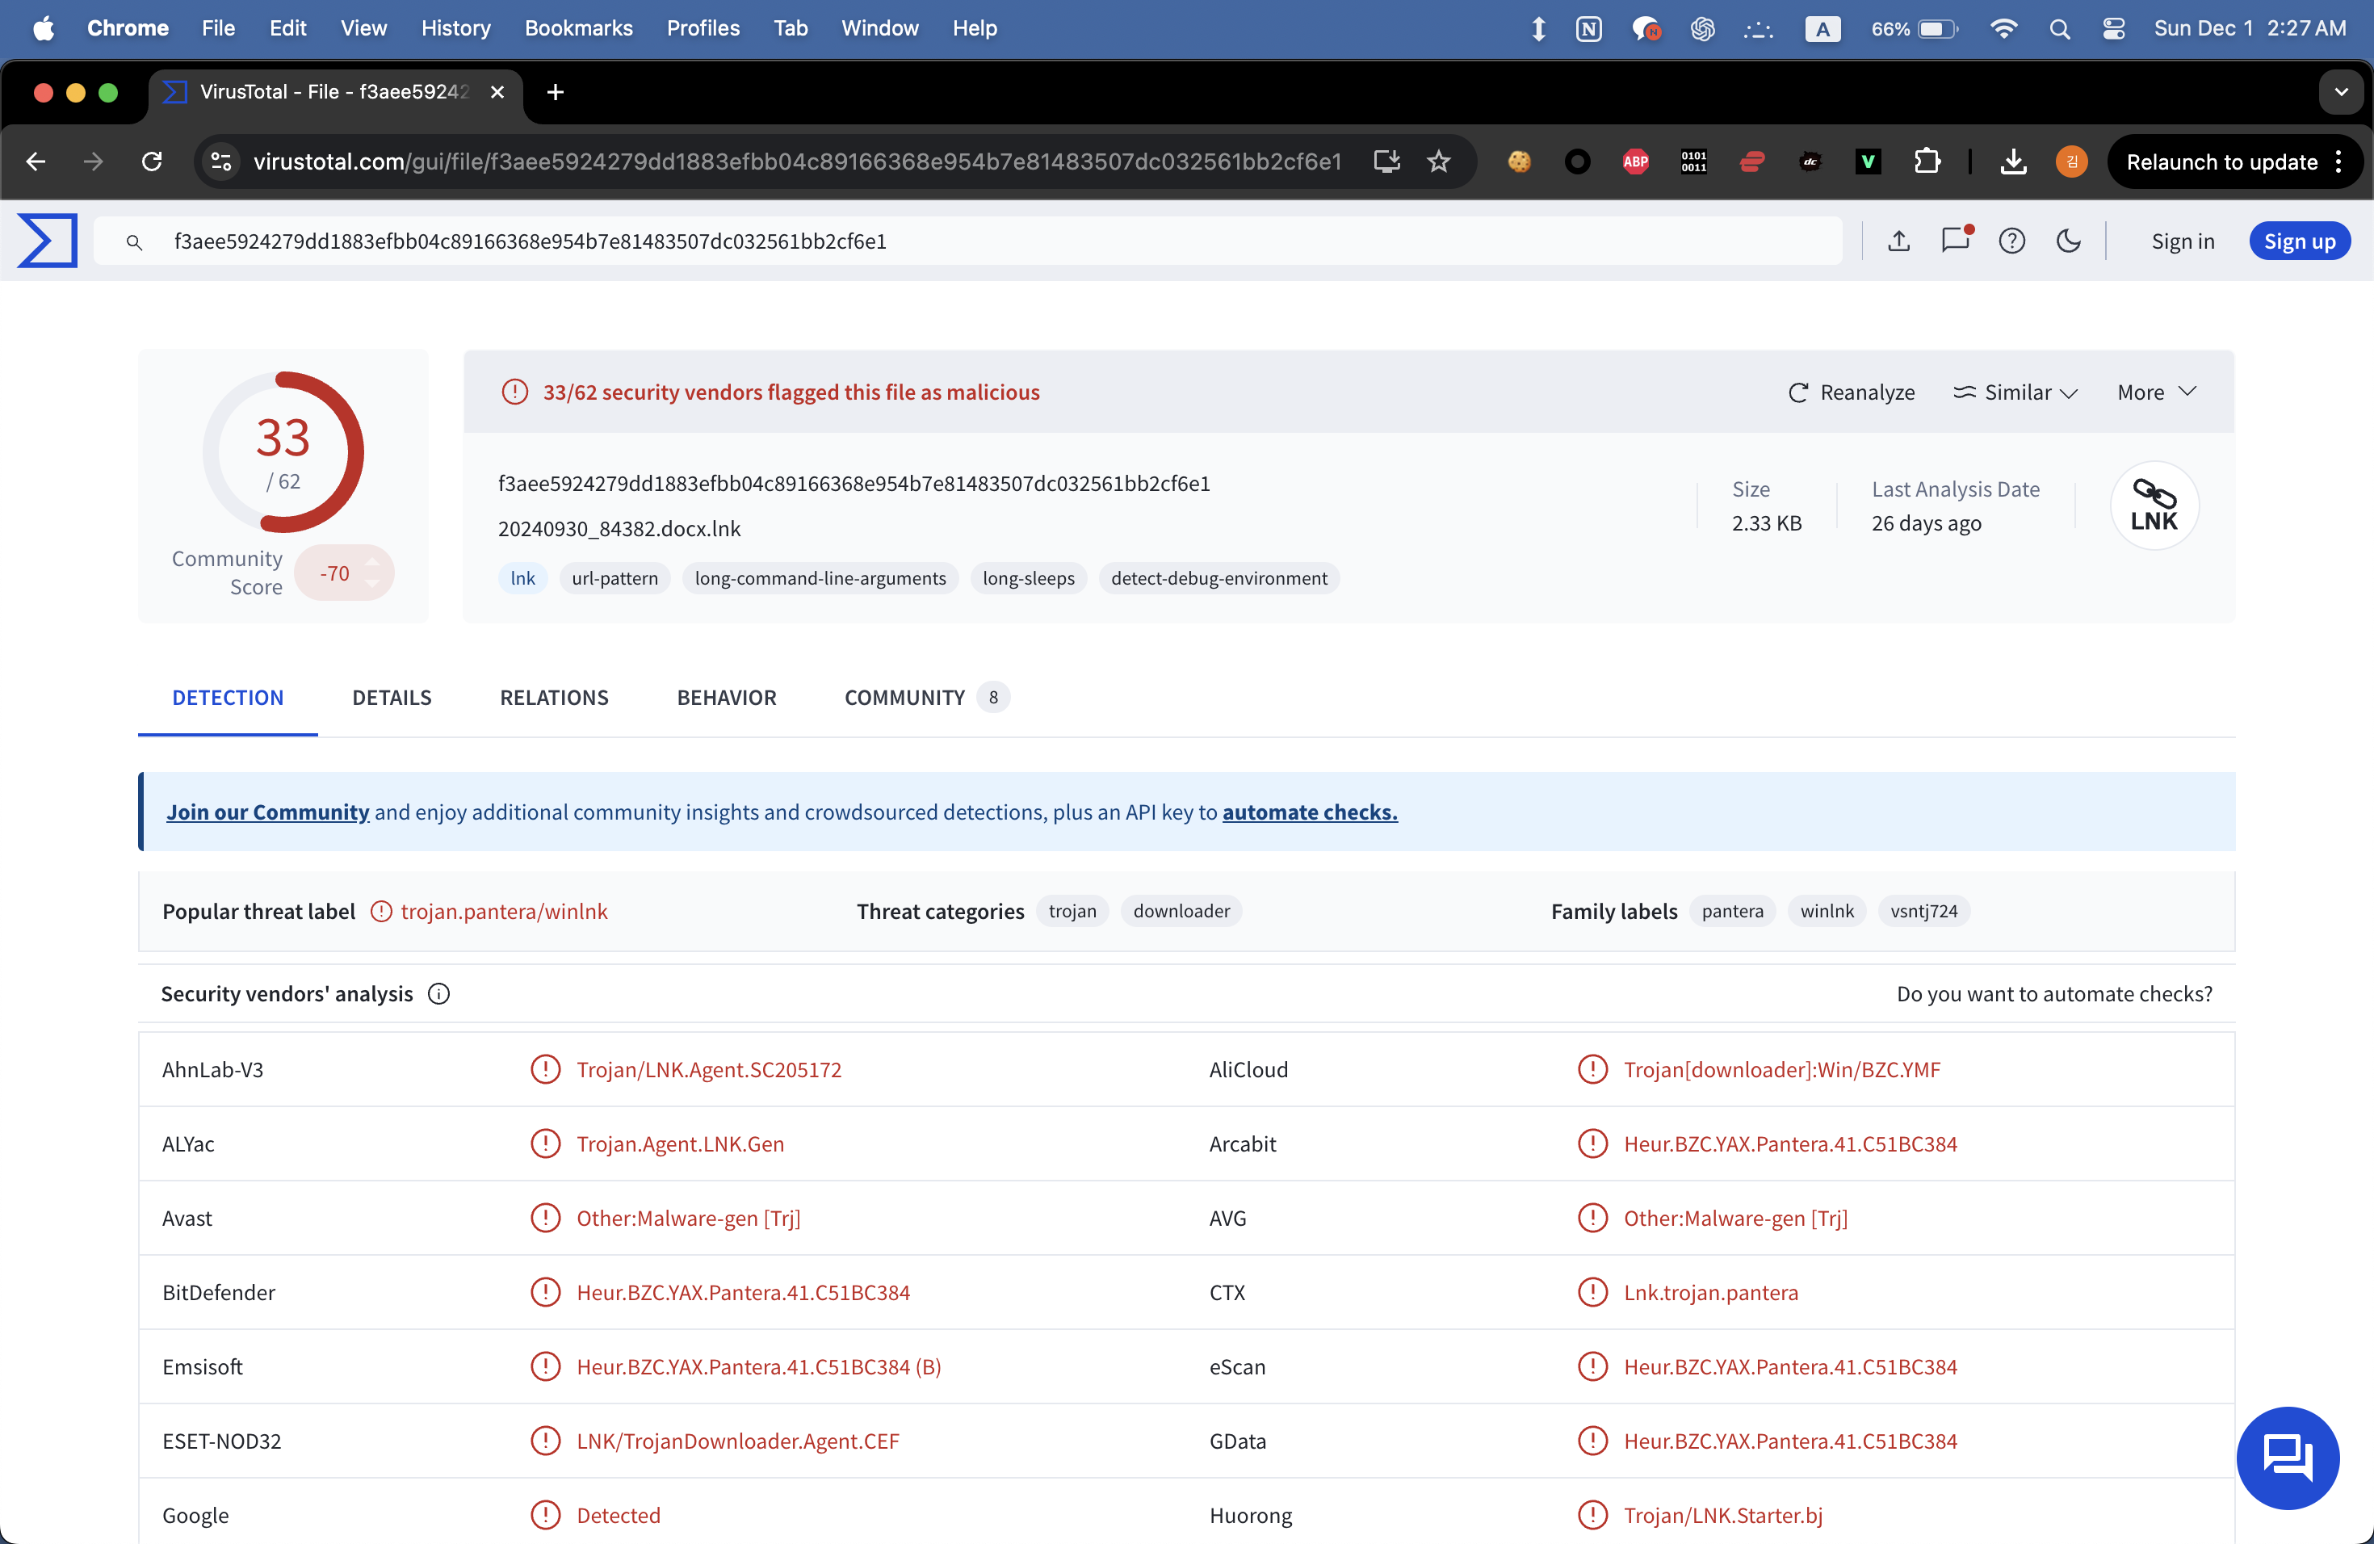The image size is (2374, 1544).
Task: Click the Reanalyze refresh icon
Action: (x=1797, y=392)
